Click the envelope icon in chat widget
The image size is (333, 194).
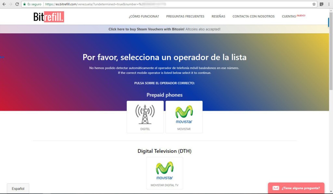pos(276,188)
